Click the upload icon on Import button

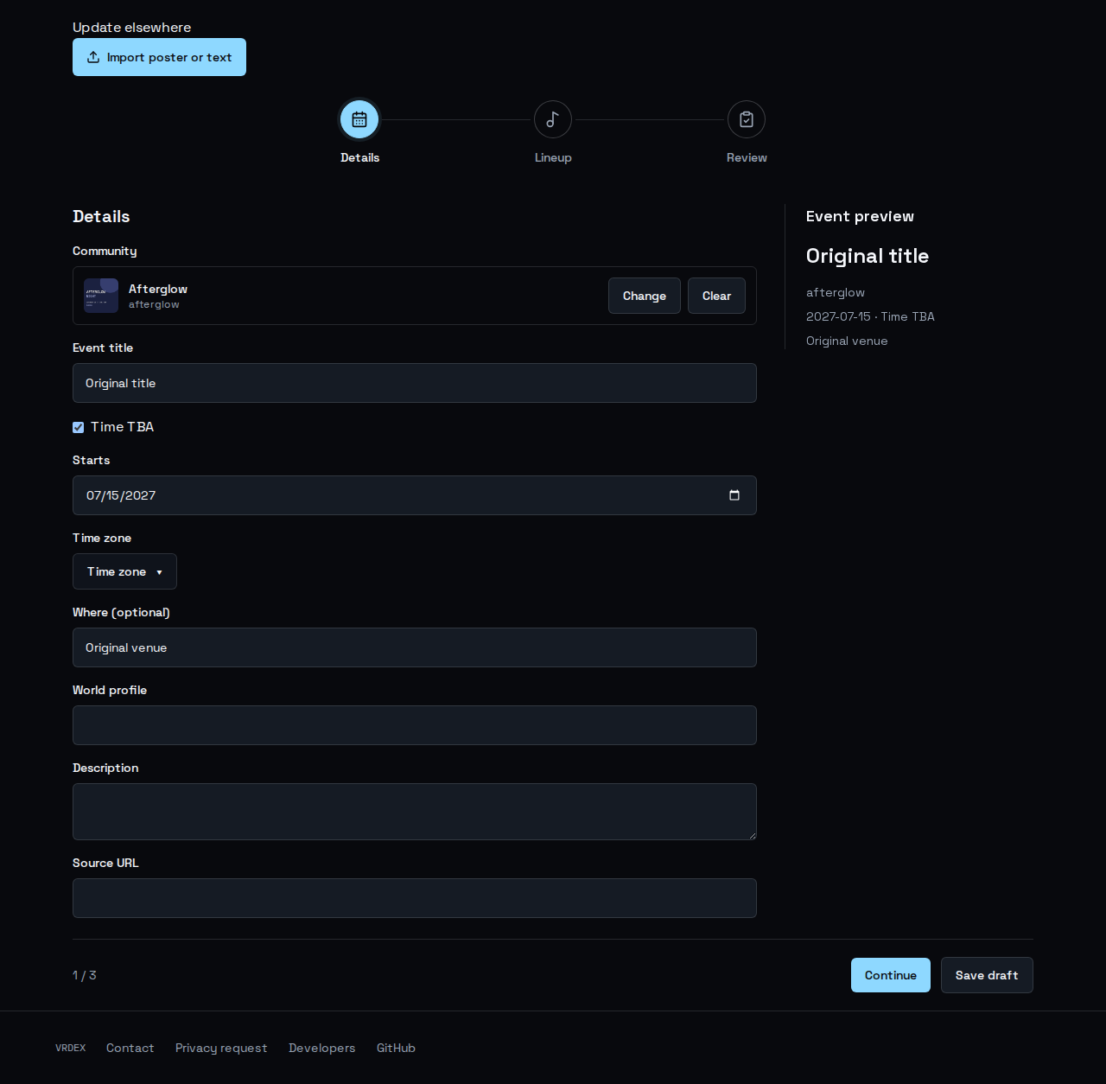click(x=93, y=57)
